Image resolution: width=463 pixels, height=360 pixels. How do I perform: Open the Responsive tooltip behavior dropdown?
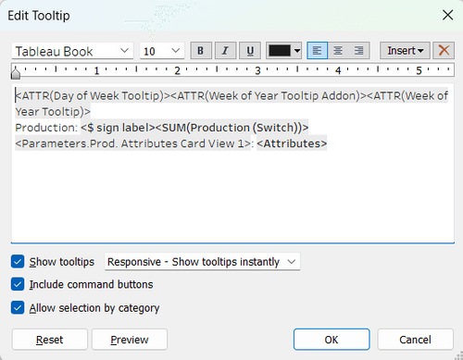[202, 262]
